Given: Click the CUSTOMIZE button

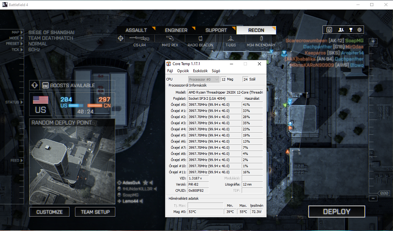Looking at the screenshot, I should pyautogui.click(x=50, y=212).
